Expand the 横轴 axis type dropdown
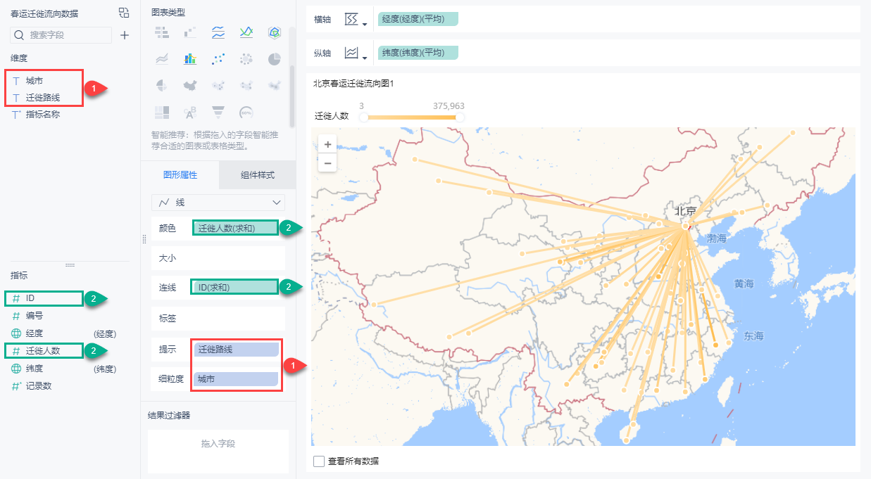Screen dimensions: 871x479 pyautogui.click(x=356, y=20)
